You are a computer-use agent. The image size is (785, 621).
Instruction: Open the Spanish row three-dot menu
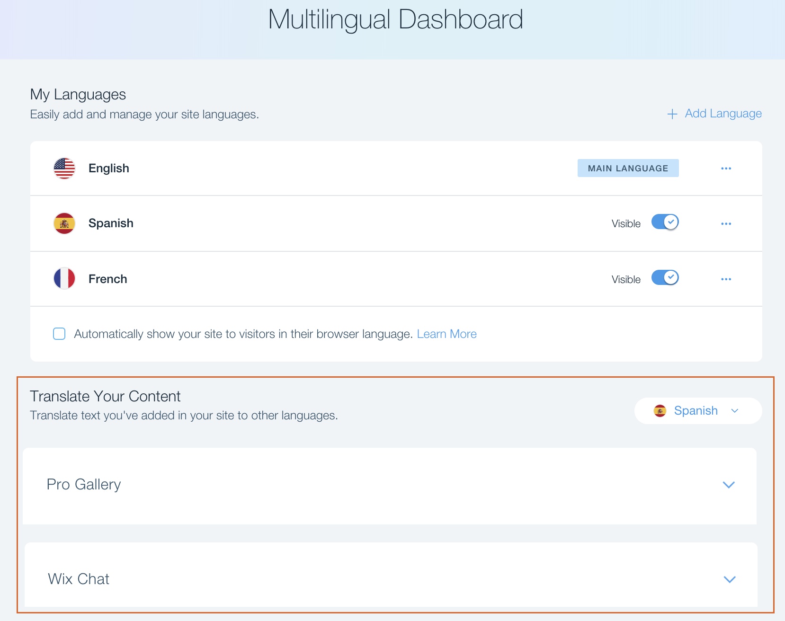pos(726,224)
